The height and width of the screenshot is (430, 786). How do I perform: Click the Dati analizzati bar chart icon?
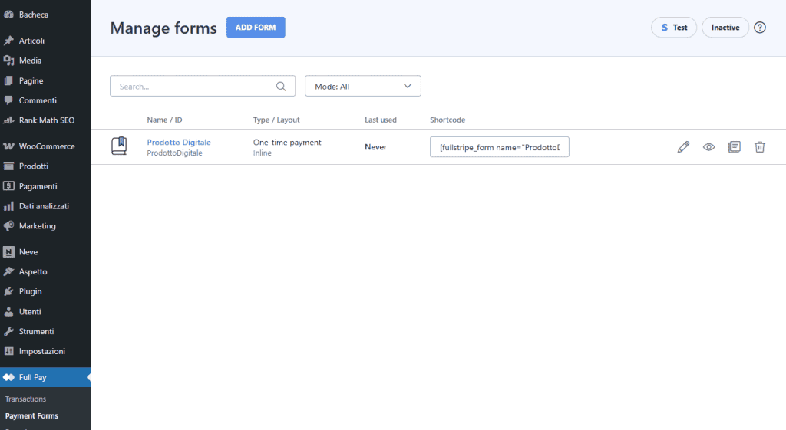coord(8,205)
